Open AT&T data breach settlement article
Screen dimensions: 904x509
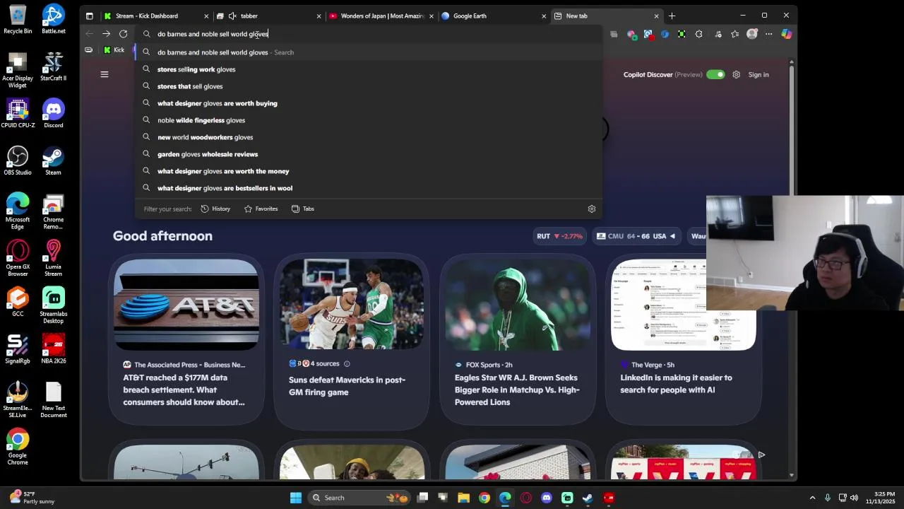(184, 390)
